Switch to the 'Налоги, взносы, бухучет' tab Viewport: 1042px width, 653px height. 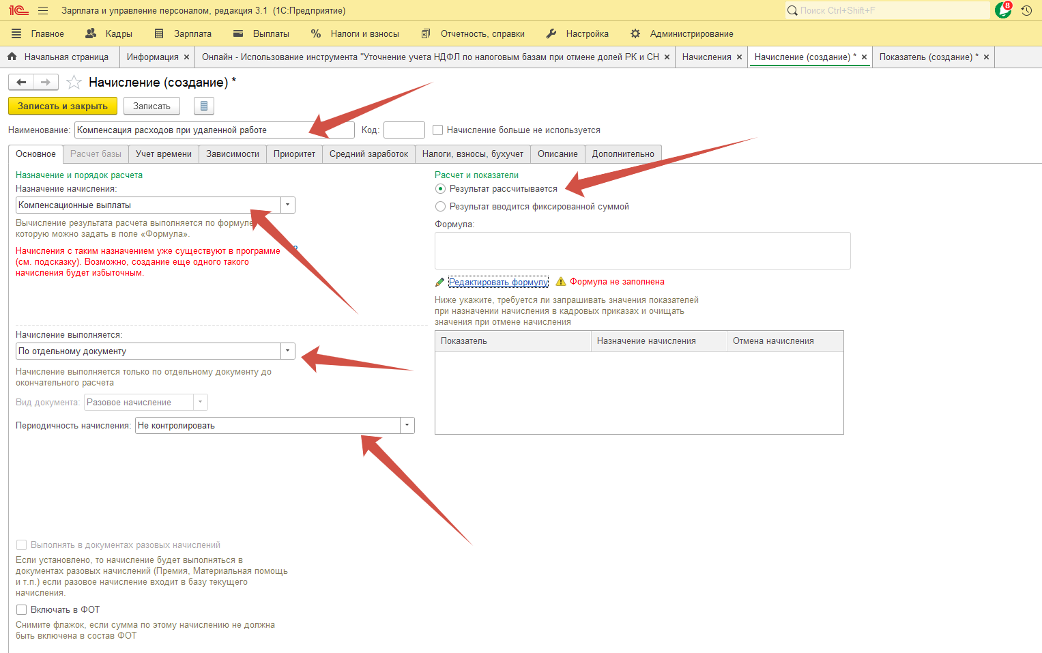click(472, 154)
